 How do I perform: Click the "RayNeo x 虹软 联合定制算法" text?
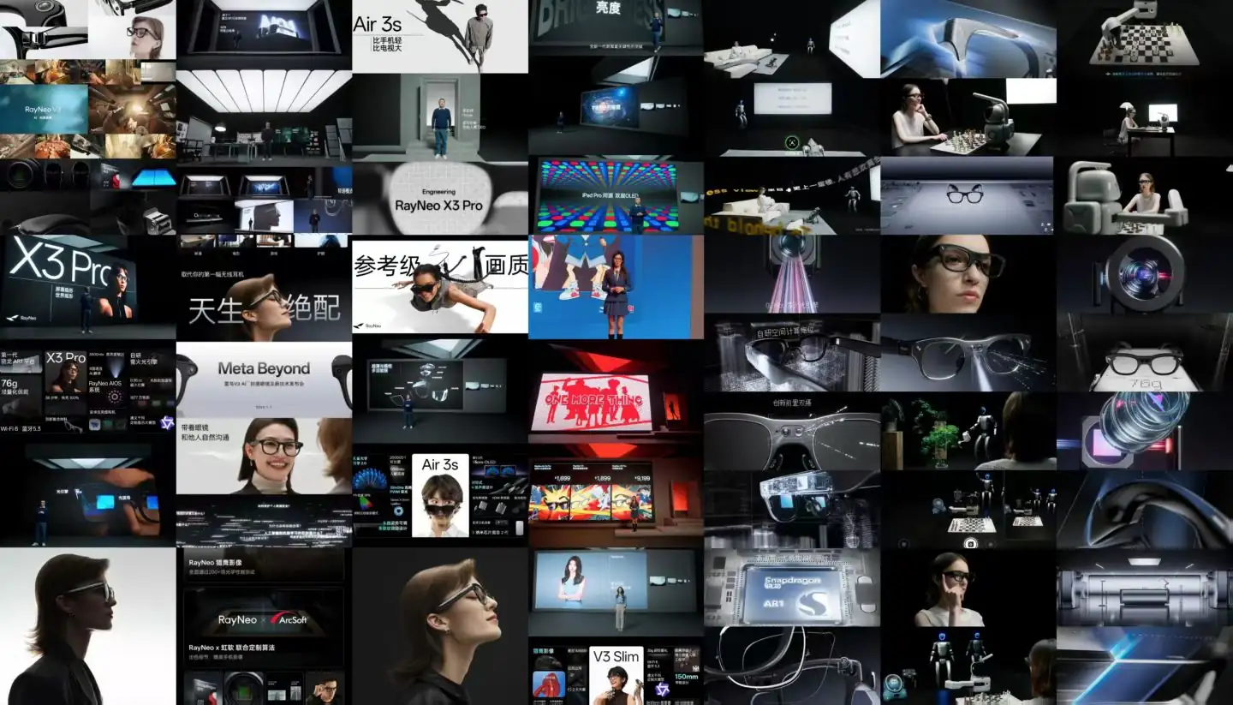[x=231, y=648]
